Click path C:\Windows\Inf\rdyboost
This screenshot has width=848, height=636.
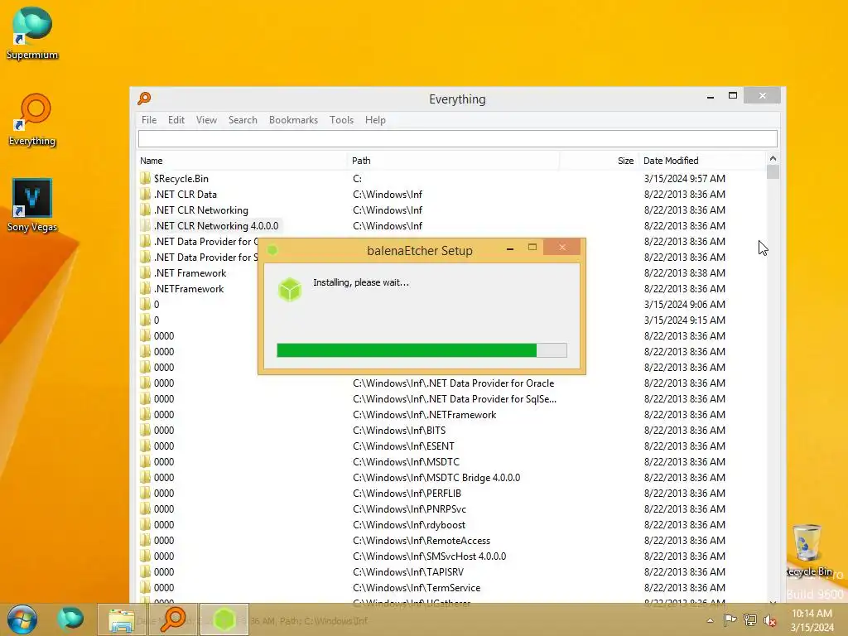(x=409, y=524)
